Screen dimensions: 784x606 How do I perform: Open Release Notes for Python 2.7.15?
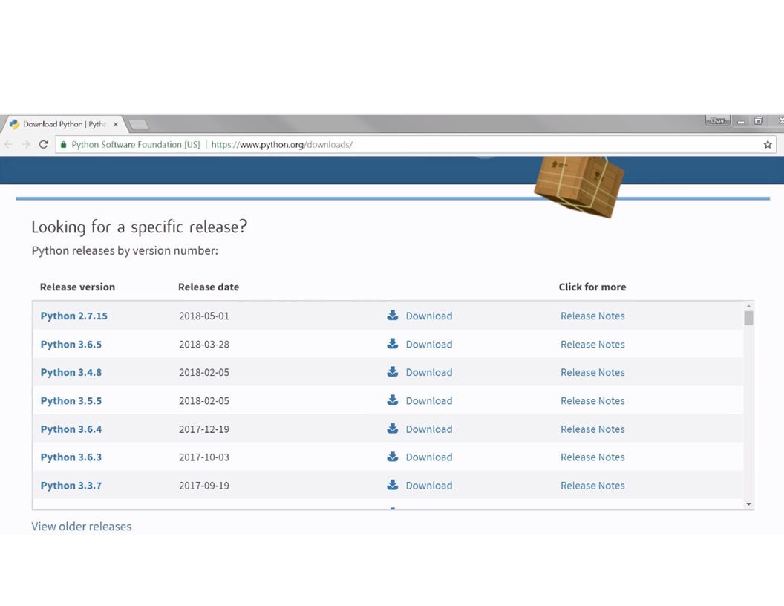coord(592,316)
